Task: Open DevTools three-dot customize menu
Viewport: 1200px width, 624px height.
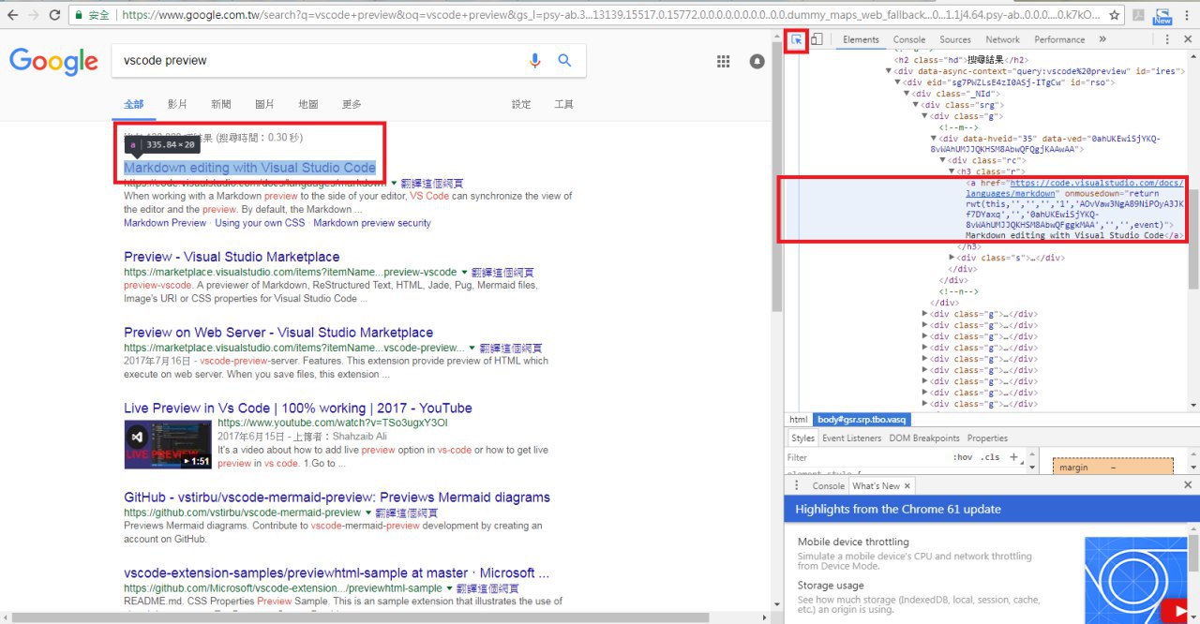Action: tap(1167, 39)
